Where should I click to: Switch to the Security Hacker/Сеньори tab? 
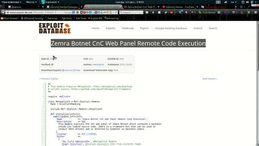tap(64, 7)
